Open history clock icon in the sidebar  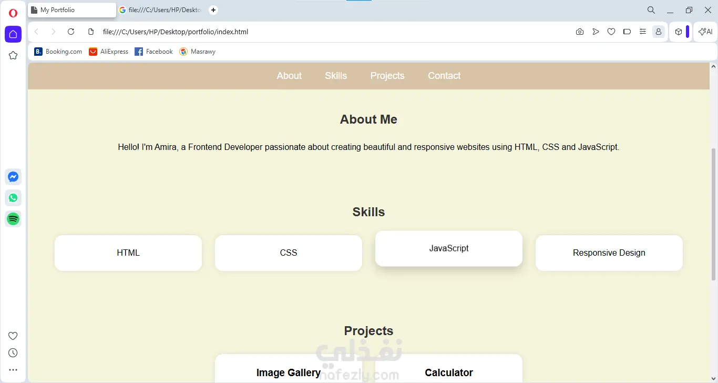pyautogui.click(x=13, y=353)
